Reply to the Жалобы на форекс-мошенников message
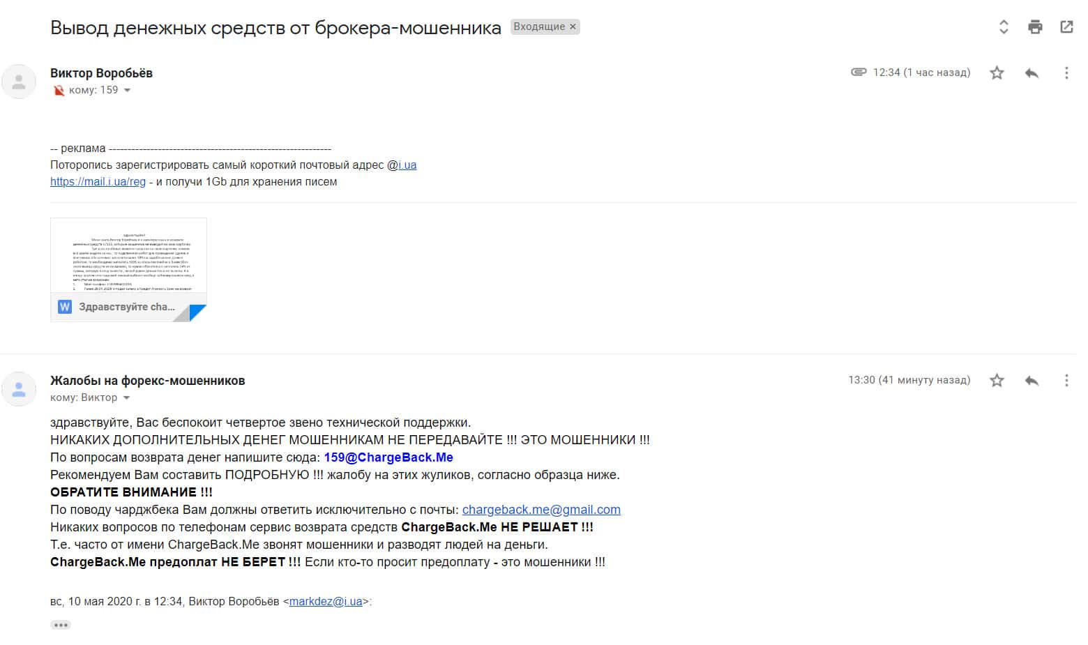The width and height of the screenshot is (1088, 645). tap(1032, 380)
